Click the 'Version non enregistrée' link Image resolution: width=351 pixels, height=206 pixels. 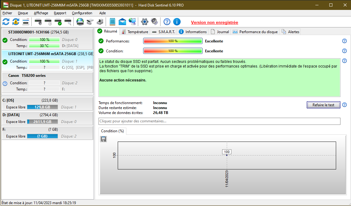click(x=214, y=22)
